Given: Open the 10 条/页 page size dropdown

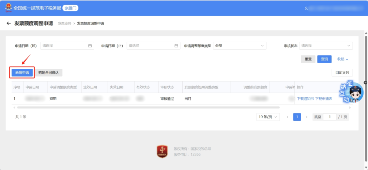Looking at the screenshot, I should point(268,117).
